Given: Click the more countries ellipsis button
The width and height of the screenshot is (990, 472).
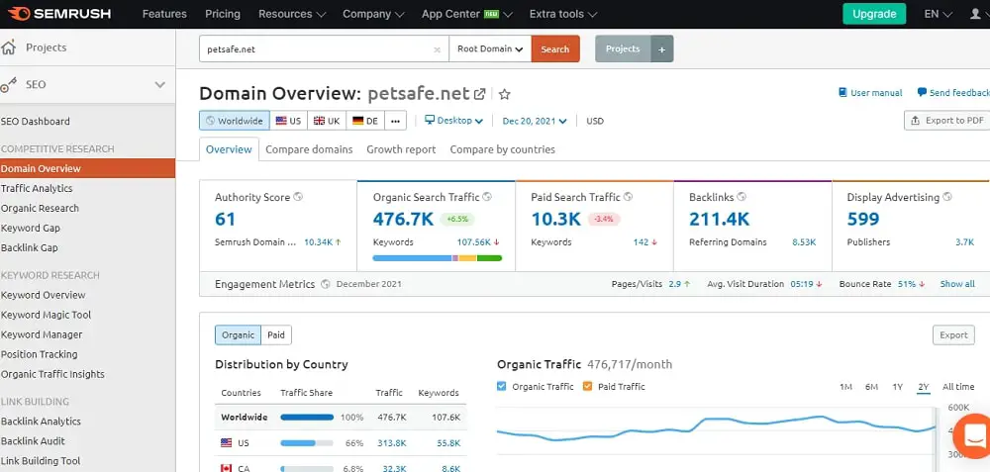Looking at the screenshot, I should [x=395, y=121].
